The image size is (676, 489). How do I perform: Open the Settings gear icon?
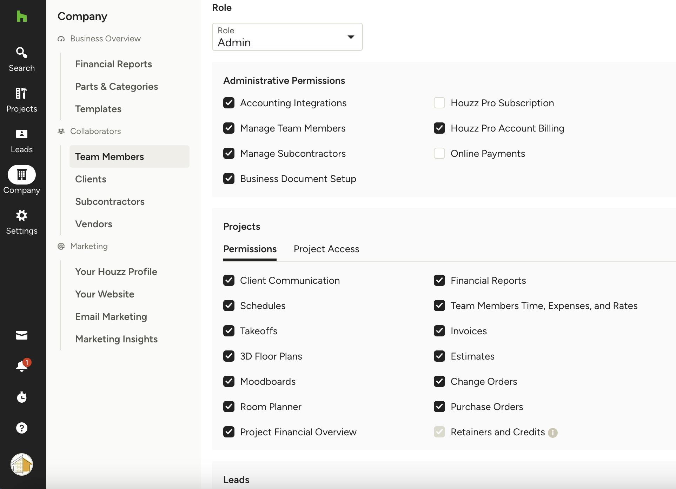22,215
